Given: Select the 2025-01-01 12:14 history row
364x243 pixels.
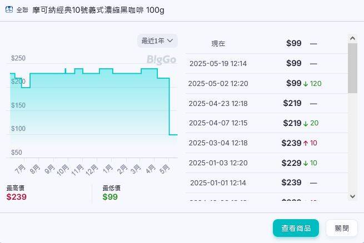Looking at the screenshot, I should pos(266,183).
